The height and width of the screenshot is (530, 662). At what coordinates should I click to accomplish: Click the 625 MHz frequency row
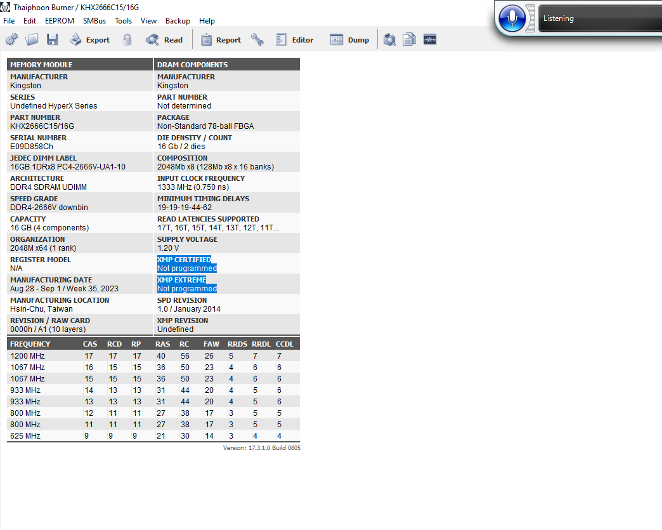click(x=153, y=436)
